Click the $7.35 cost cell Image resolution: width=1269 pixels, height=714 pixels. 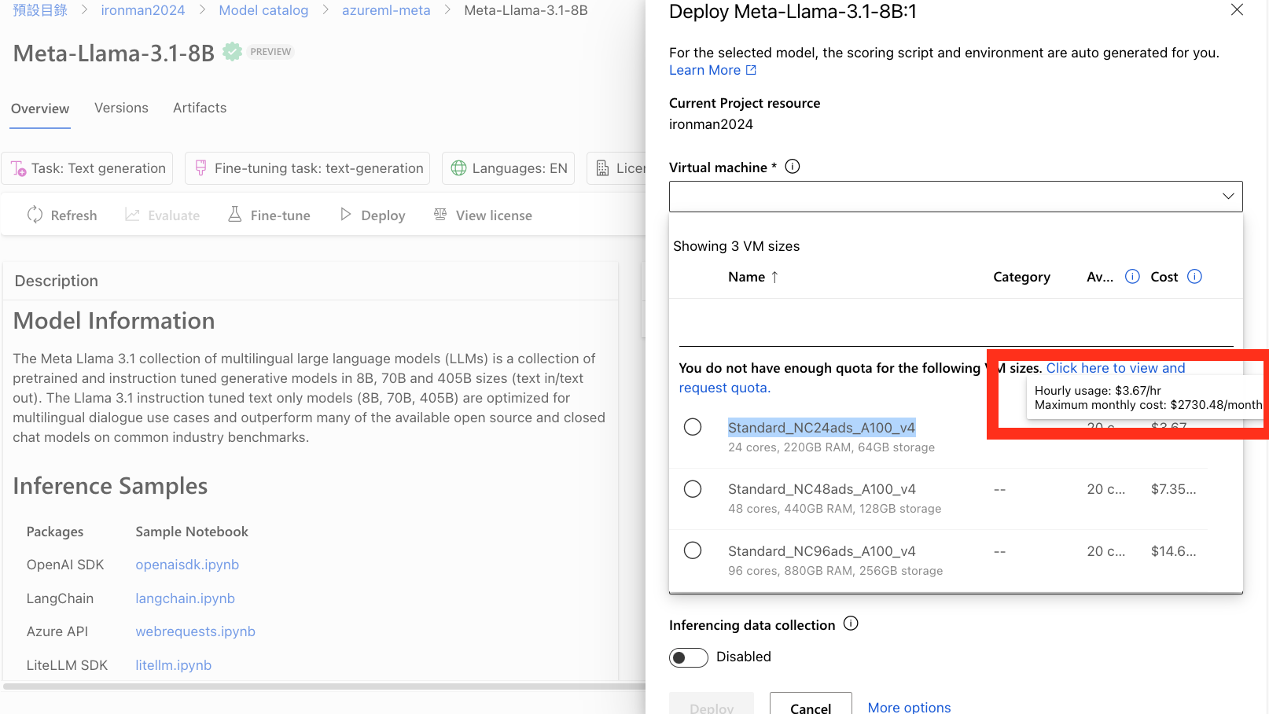1173,489
